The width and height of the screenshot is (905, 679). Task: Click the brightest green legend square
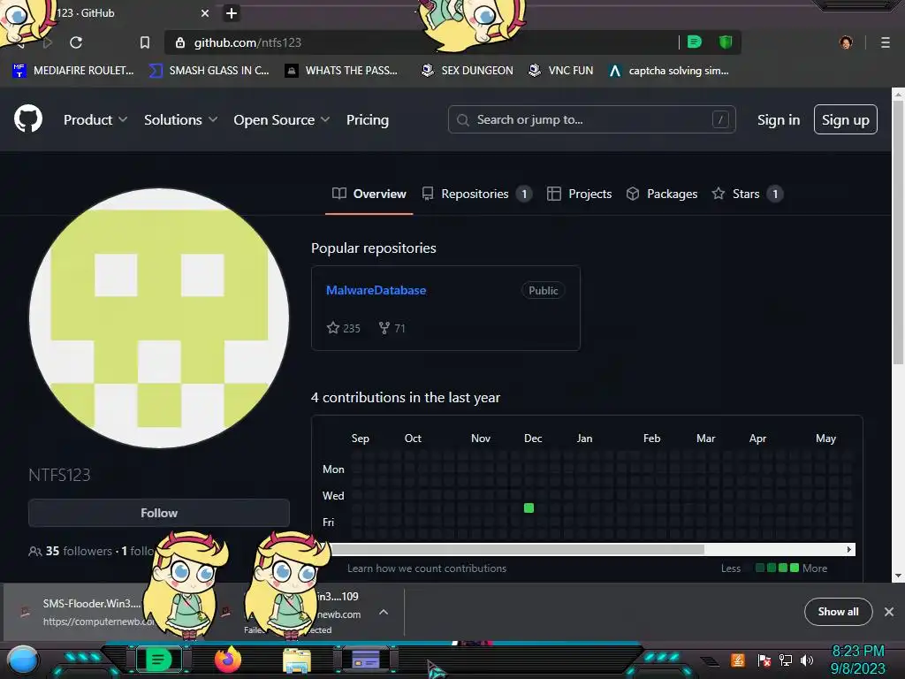[x=795, y=568]
